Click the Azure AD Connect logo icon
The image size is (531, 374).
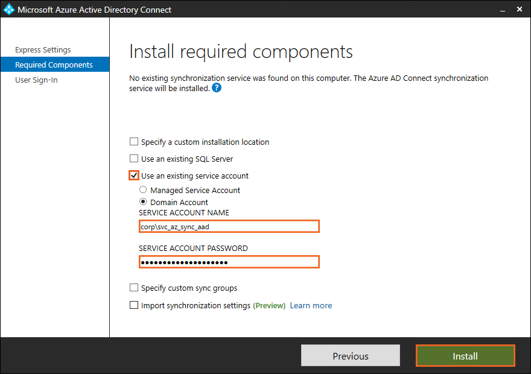click(x=9, y=10)
